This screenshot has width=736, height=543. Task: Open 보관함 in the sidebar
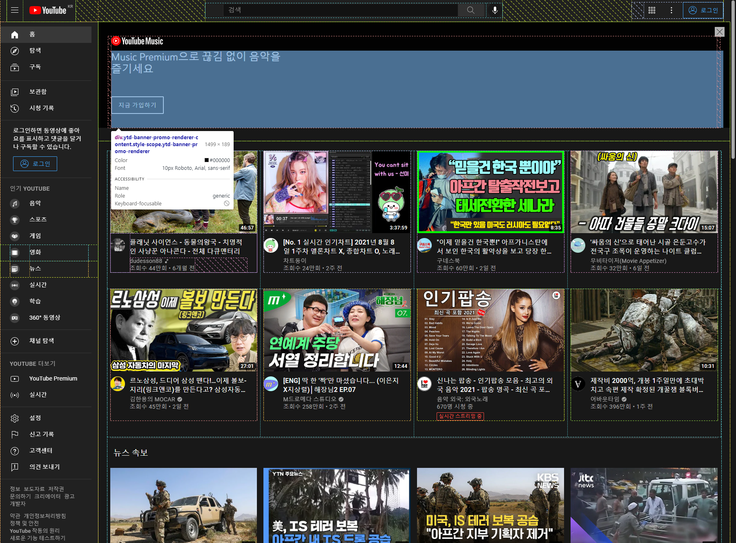click(46, 92)
